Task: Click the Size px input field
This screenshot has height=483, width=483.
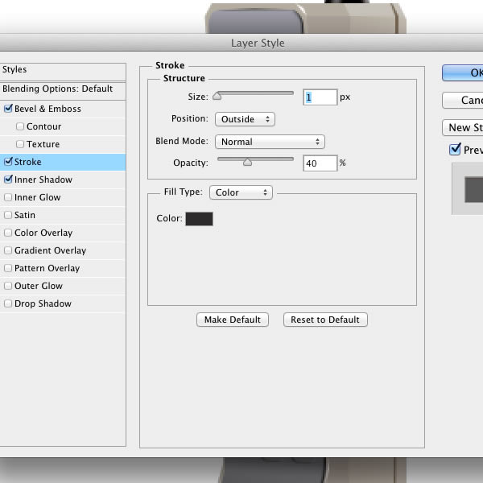Action: pyautogui.click(x=320, y=97)
